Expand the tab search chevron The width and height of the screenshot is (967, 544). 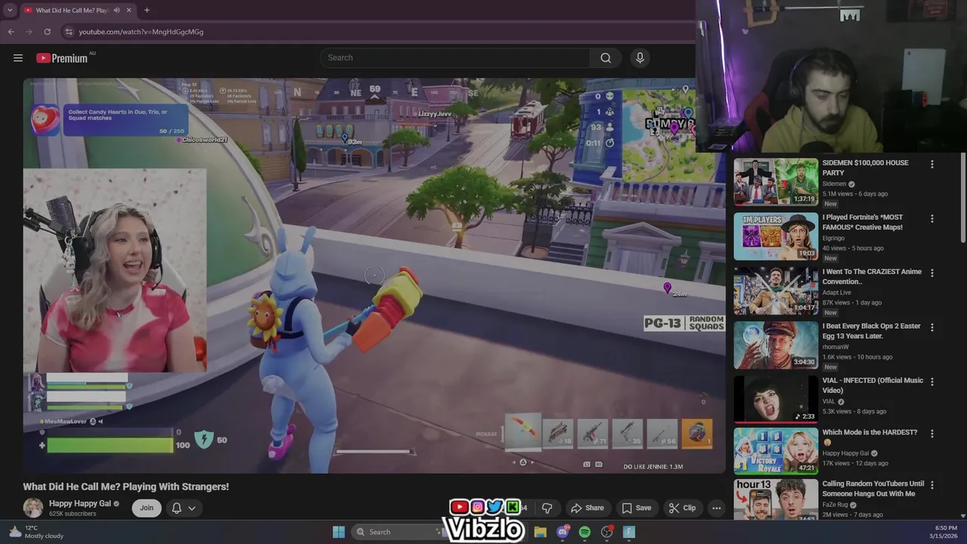tap(10, 10)
